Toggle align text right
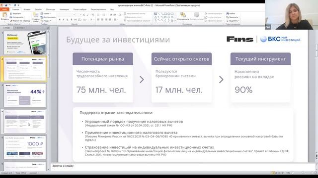 106,20
